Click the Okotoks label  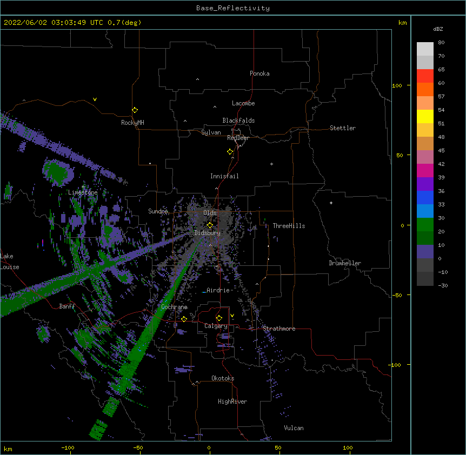(x=223, y=378)
